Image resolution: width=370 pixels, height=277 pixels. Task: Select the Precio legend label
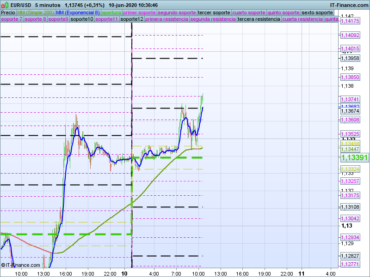[x=8, y=12]
